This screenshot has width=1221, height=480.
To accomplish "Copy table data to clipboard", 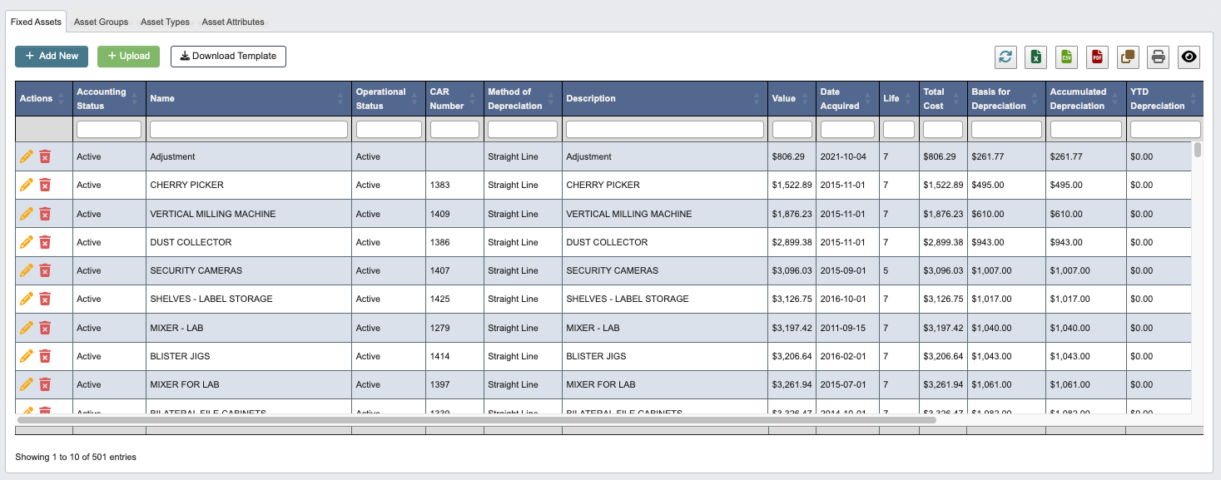I will [x=1128, y=57].
